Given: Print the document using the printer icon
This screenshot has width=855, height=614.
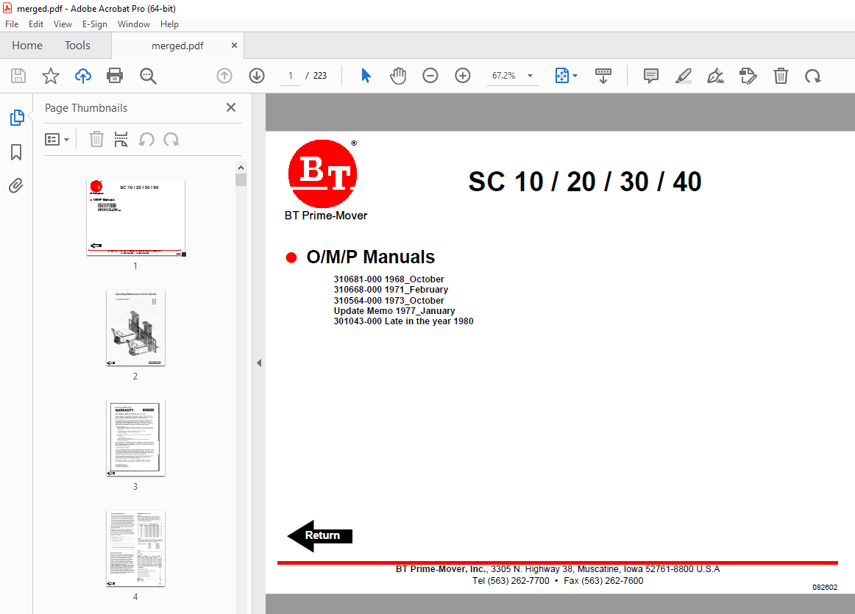Looking at the screenshot, I should (115, 76).
